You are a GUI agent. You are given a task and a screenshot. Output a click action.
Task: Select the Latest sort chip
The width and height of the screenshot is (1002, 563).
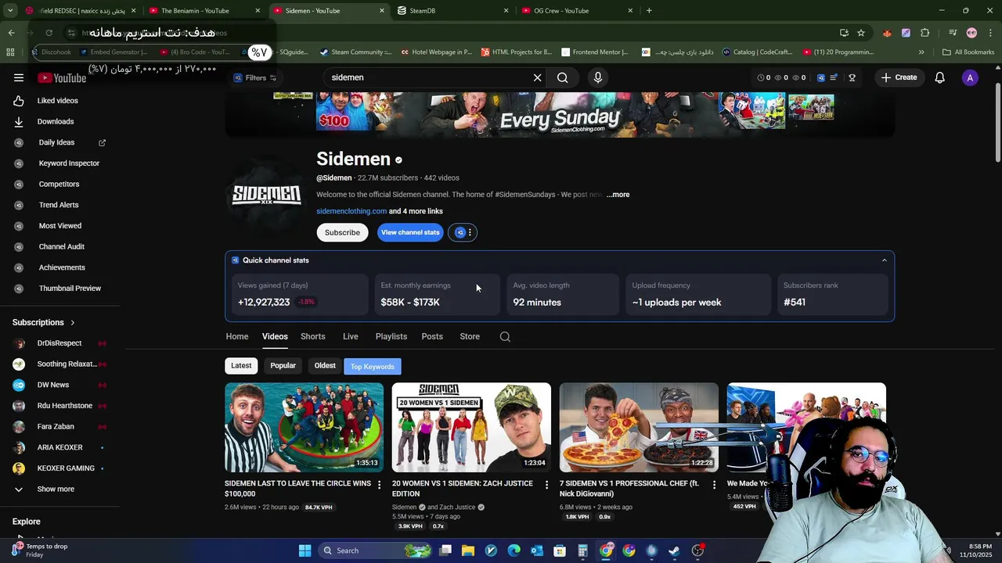tap(241, 366)
